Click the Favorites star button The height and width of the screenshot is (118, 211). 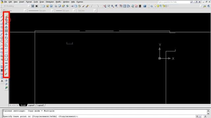coord(199,2)
